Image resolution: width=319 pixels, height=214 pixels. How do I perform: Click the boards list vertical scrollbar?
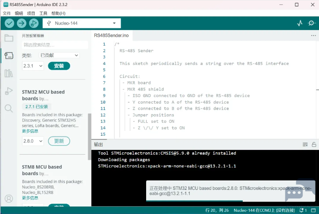click(90, 136)
